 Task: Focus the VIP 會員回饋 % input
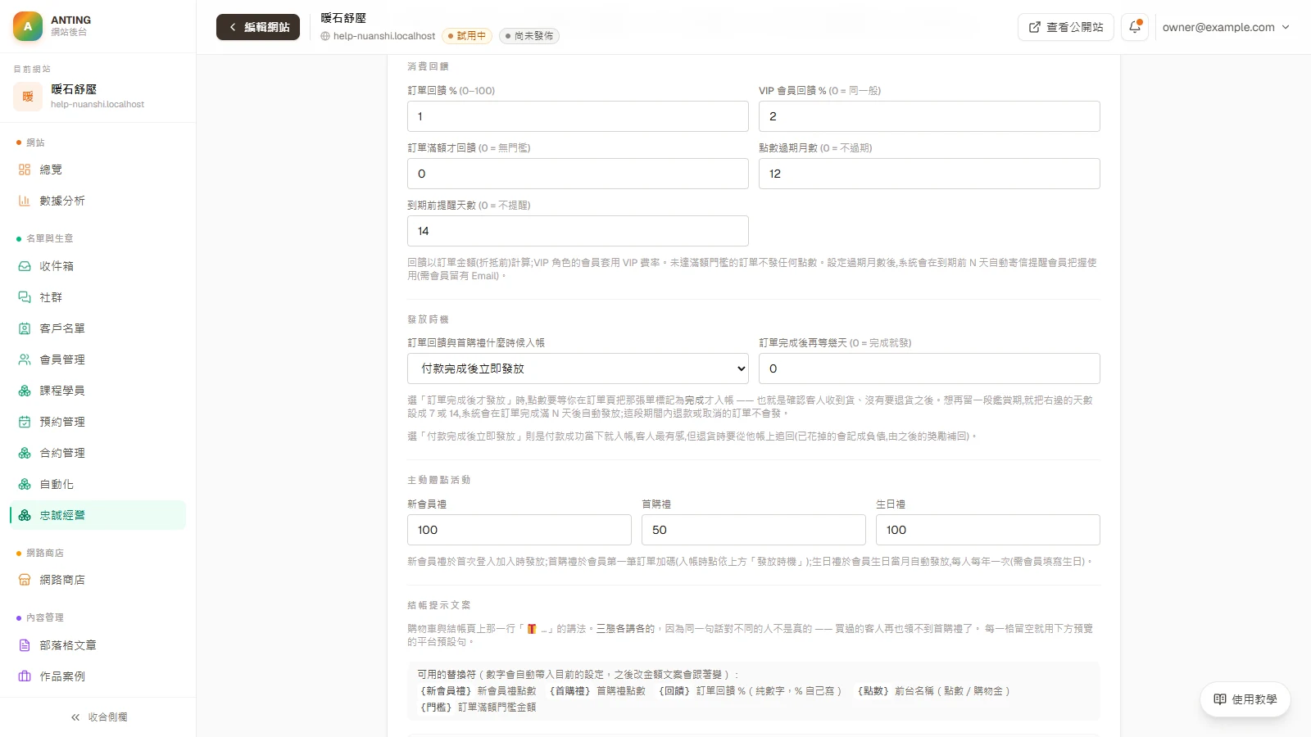click(929, 116)
